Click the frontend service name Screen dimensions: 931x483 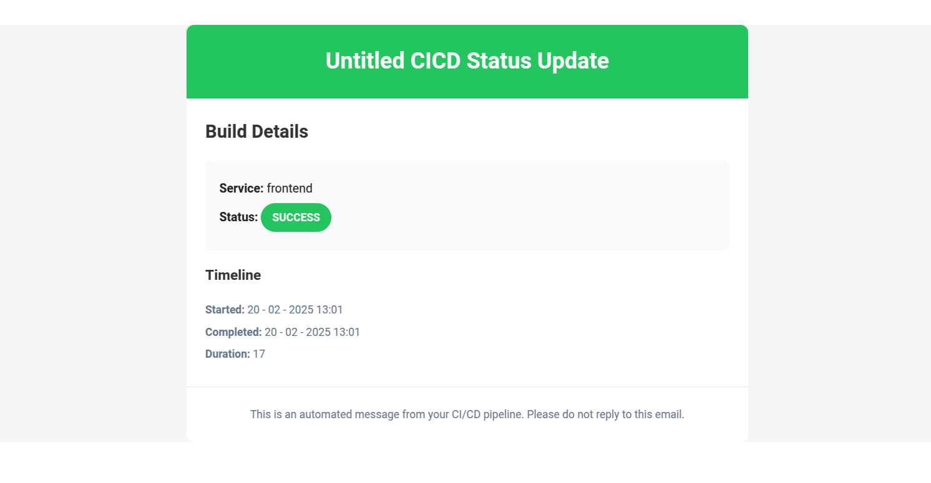coord(290,188)
